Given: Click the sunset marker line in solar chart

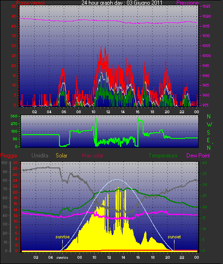Looking at the screenshot, I should (174, 245).
